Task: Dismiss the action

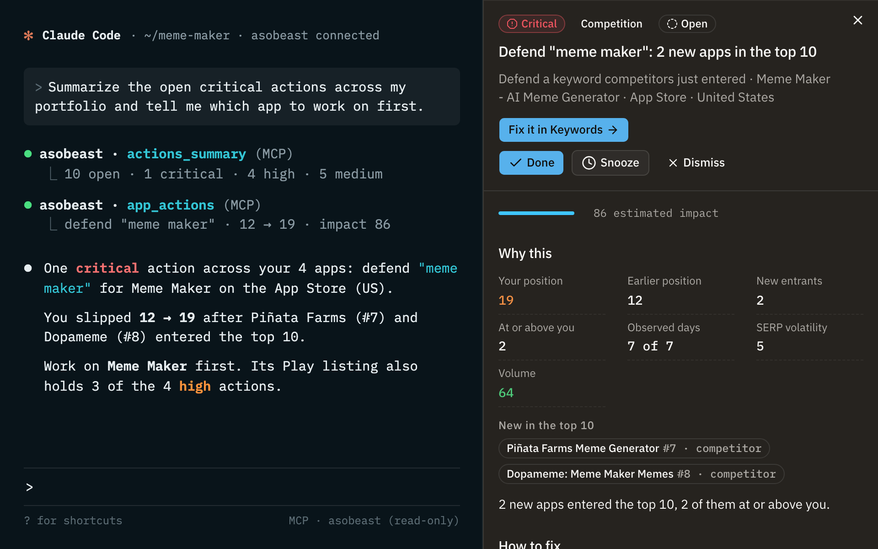Action: pos(696,162)
